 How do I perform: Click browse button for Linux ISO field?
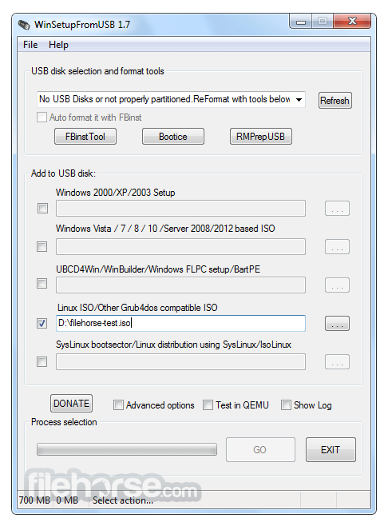[337, 324]
